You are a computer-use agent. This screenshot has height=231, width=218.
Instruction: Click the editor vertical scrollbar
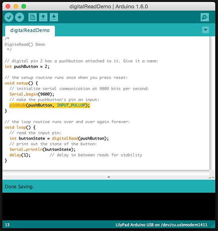tap(212, 103)
